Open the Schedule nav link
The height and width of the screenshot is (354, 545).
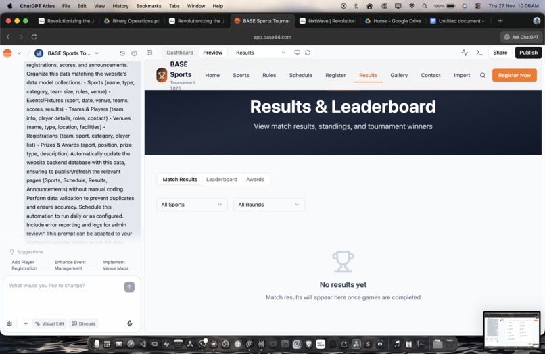tap(301, 75)
